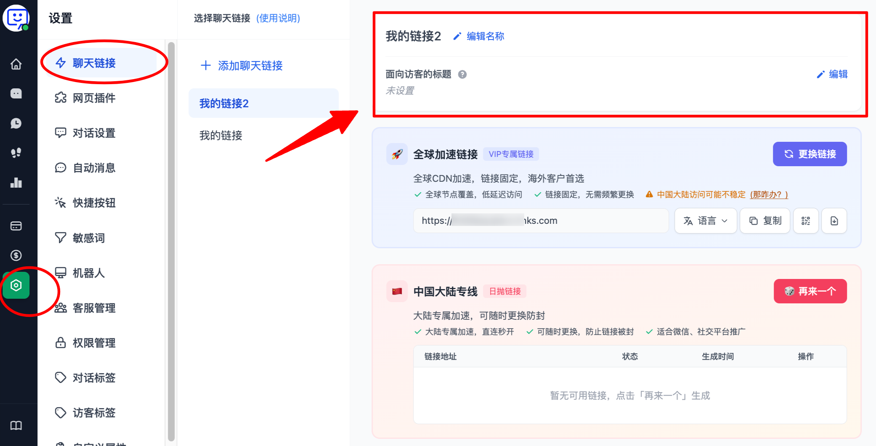
Task: Click the 未设置 placeholder text
Action: pos(400,90)
